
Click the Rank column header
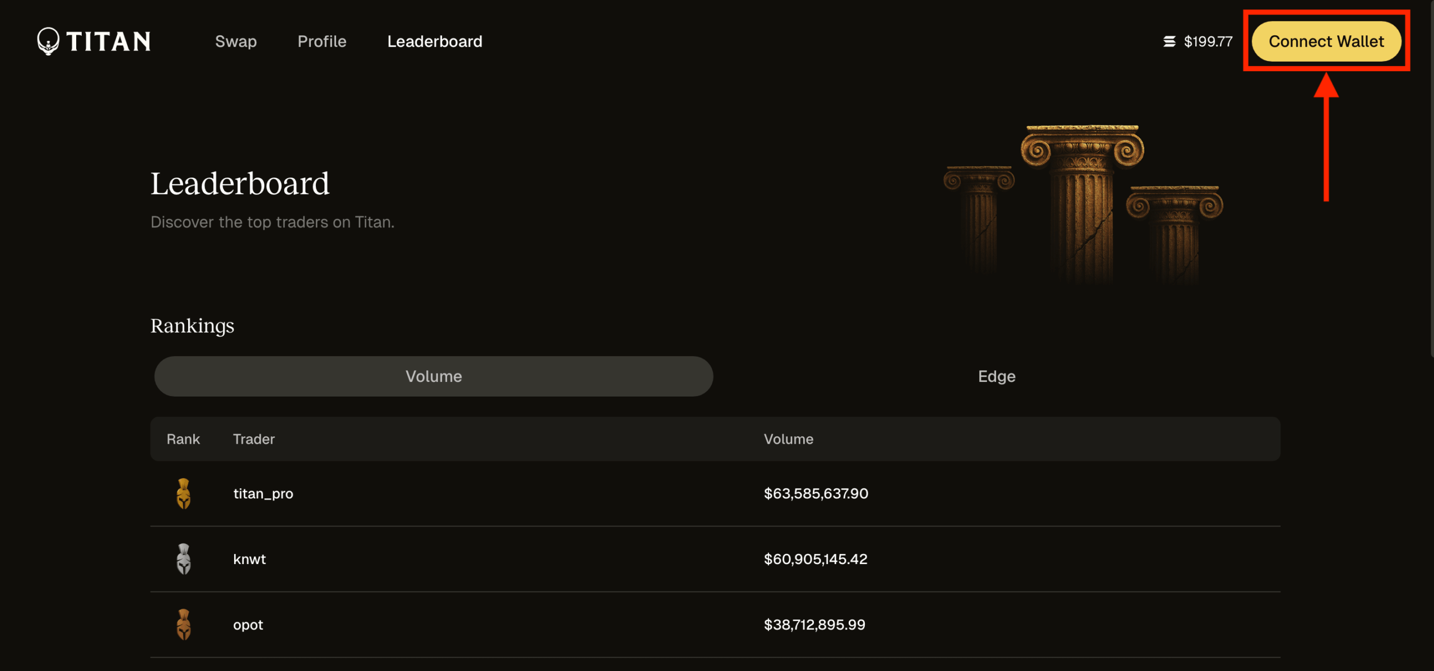[183, 439]
